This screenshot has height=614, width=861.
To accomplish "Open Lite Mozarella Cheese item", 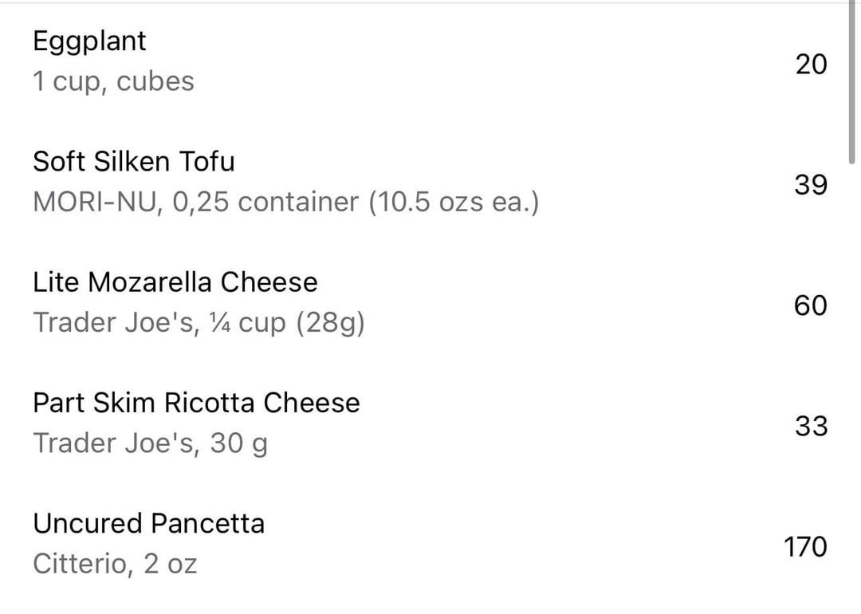I will 175,282.
